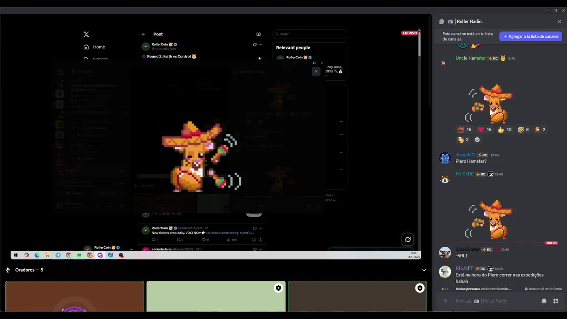Toggle the red heart reaction with 15
The image size is (567, 319).
pyautogui.click(x=485, y=129)
